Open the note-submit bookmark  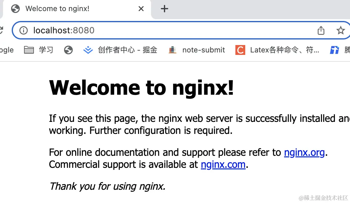(197, 50)
